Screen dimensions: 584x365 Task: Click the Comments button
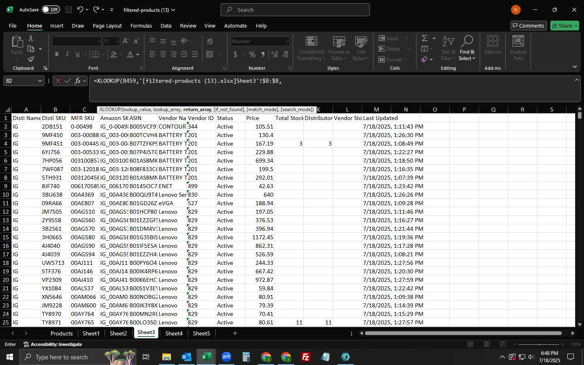pyautogui.click(x=528, y=26)
